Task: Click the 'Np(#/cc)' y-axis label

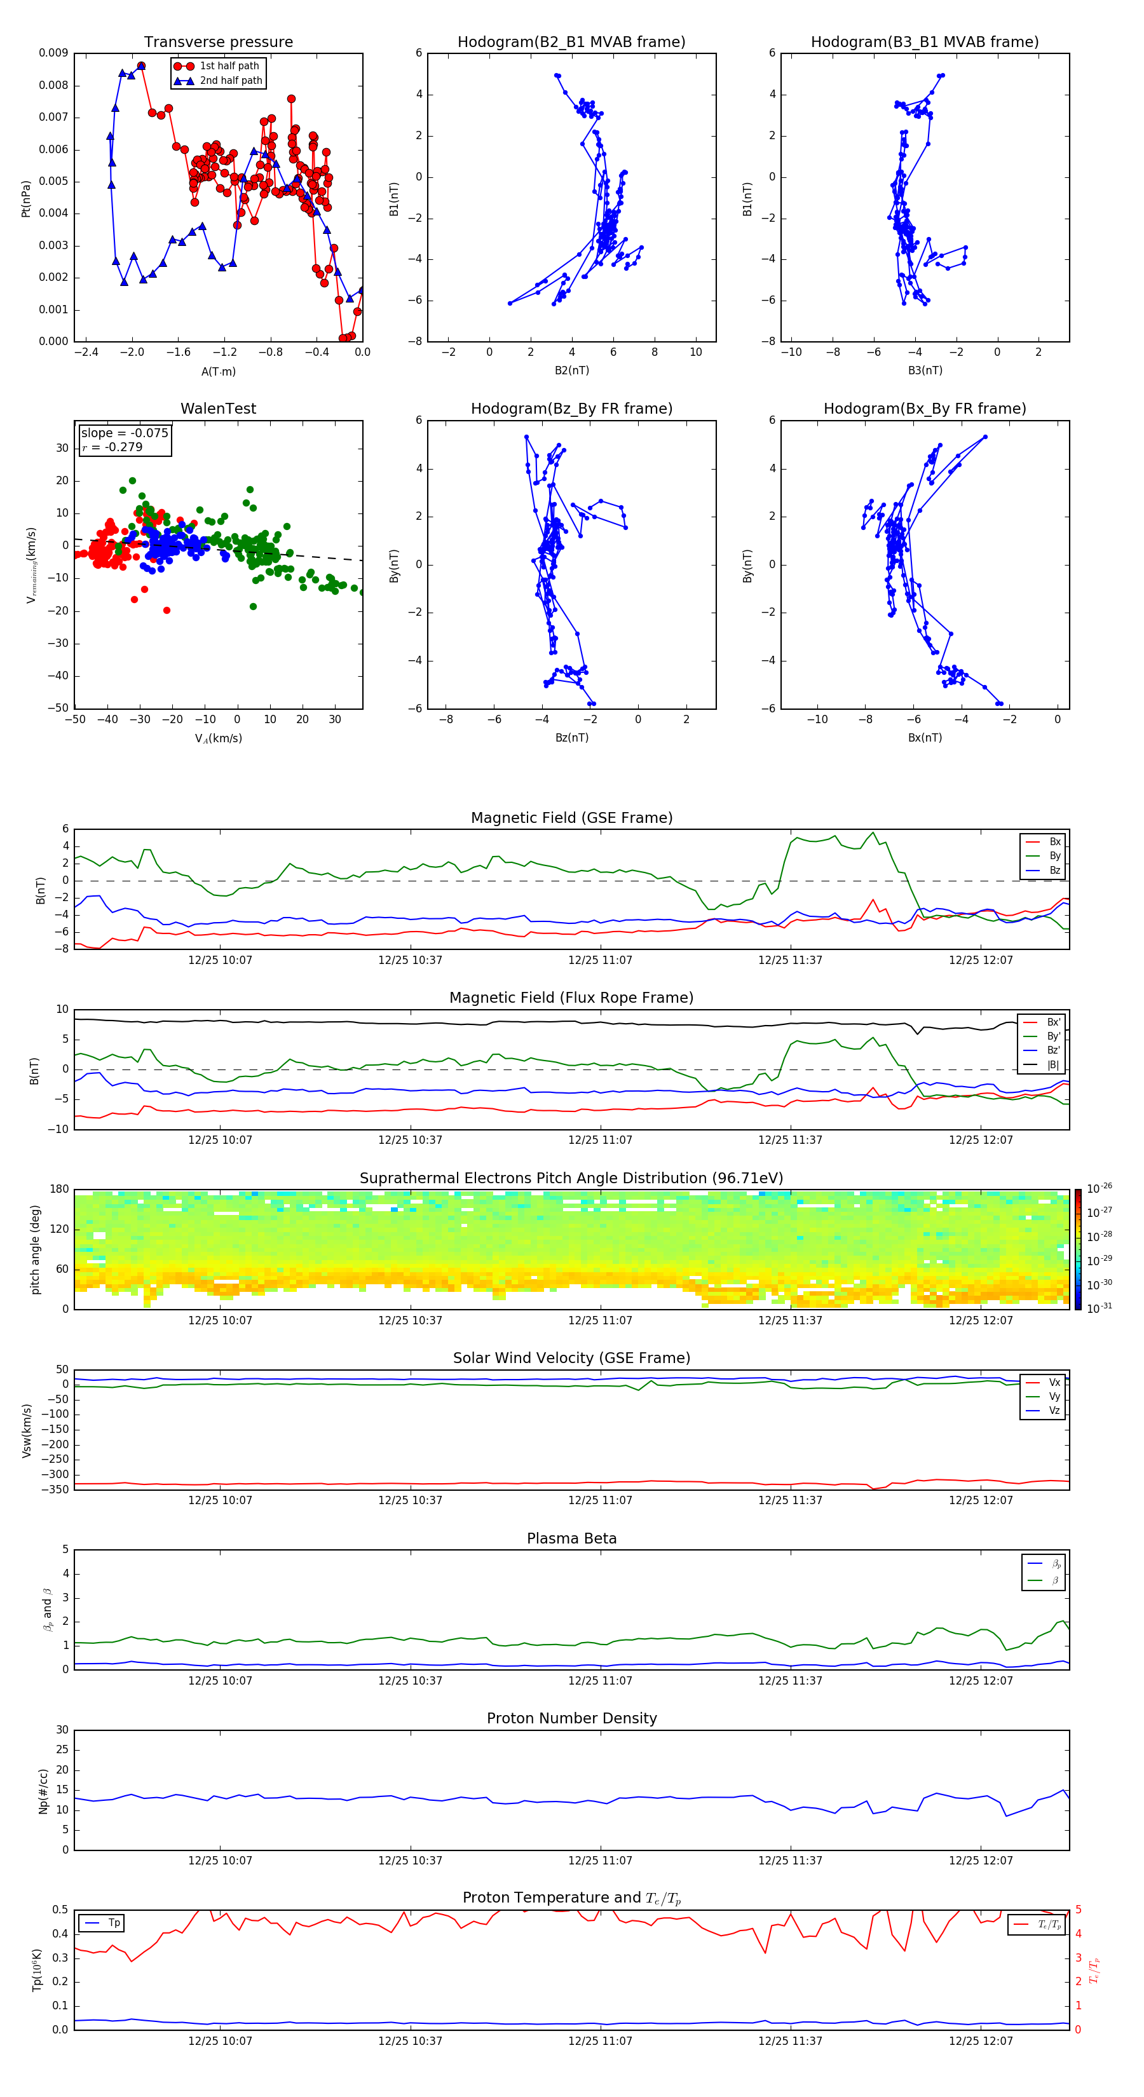Action: (x=43, y=1791)
